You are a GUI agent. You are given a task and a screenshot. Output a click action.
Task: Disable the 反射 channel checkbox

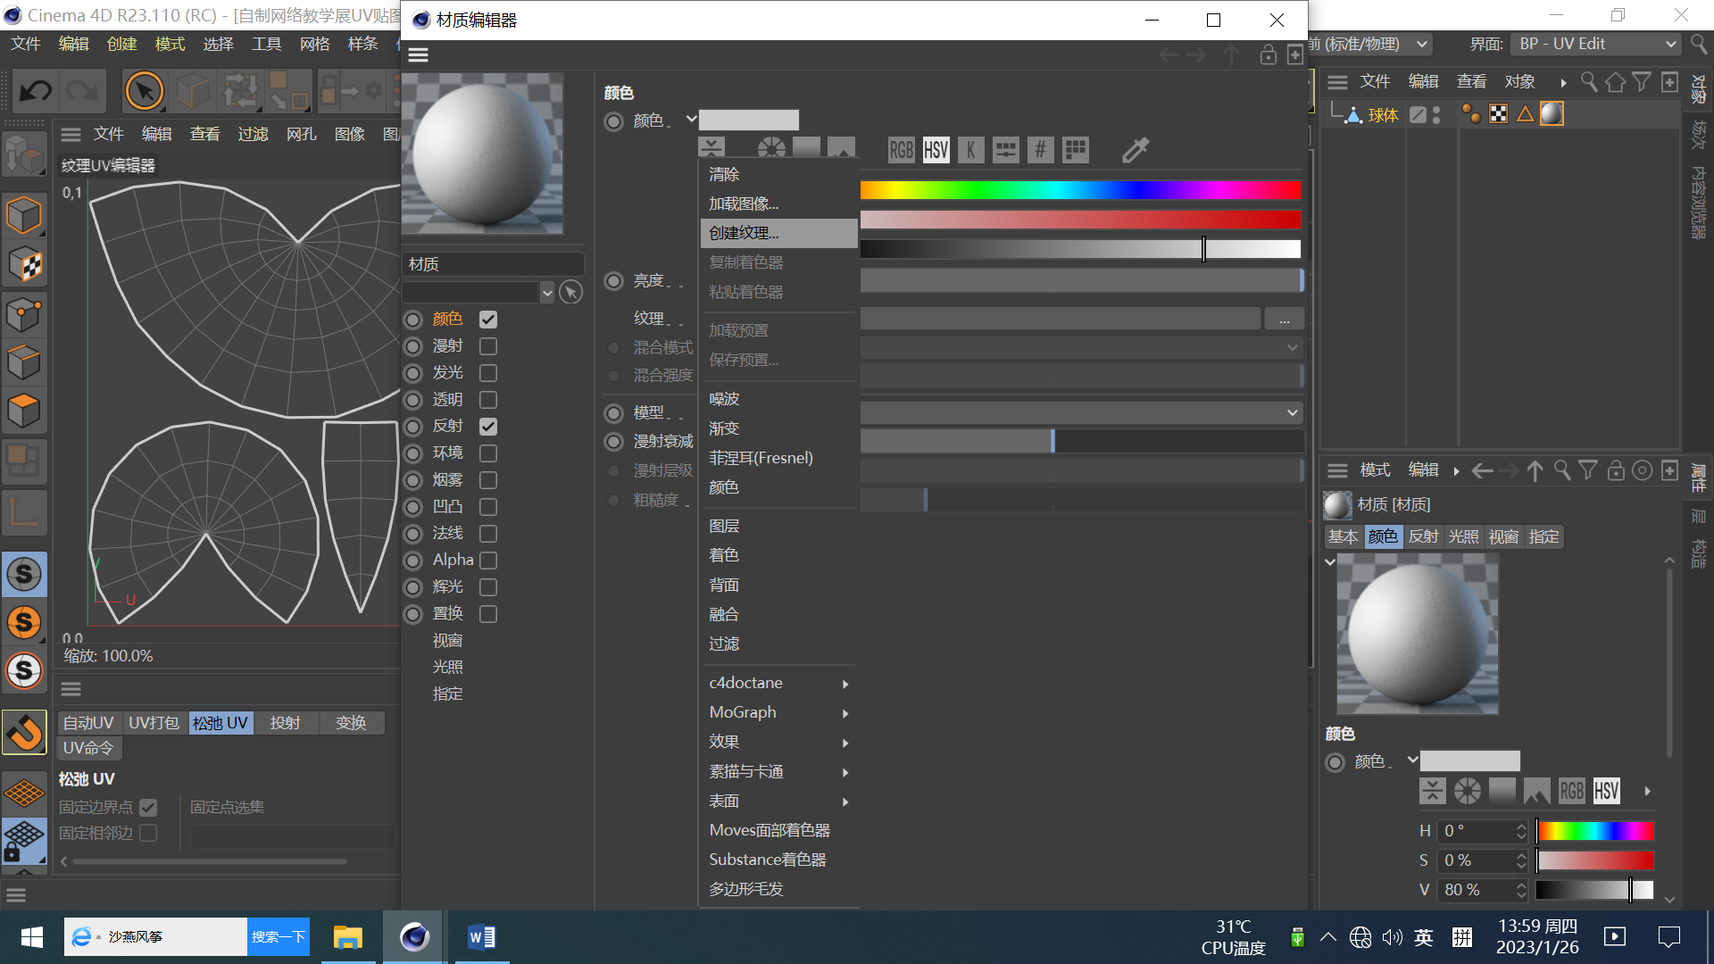pos(488,427)
